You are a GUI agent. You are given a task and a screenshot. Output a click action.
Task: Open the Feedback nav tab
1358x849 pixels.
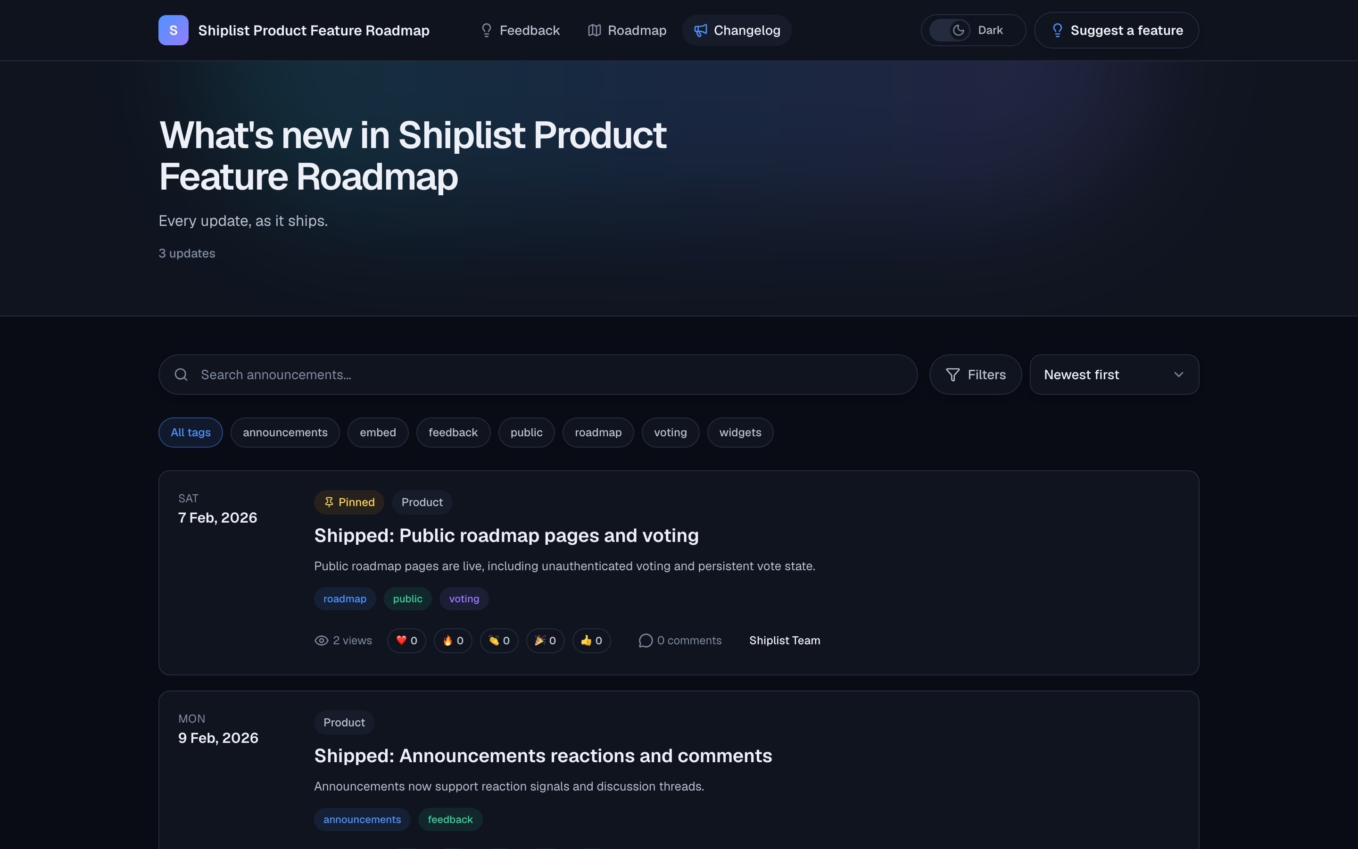[520, 30]
